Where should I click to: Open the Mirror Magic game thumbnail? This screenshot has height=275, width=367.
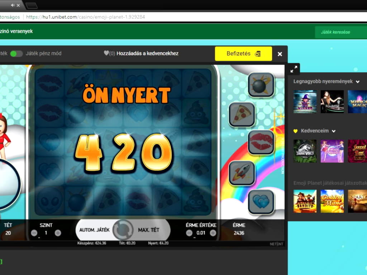(x=357, y=102)
